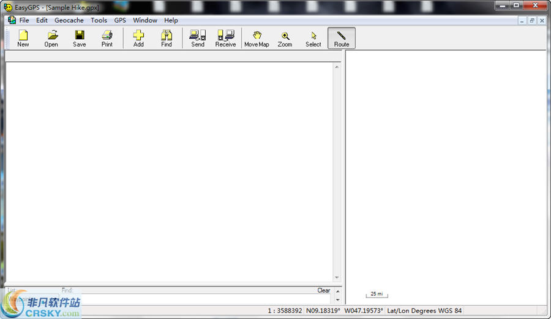Image resolution: width=551 pixels, height=319 pixels.
Task: Click Lat/Lon Degrees WGS 84 status entry
Action: pyautogui.click(x=424, y=310)
